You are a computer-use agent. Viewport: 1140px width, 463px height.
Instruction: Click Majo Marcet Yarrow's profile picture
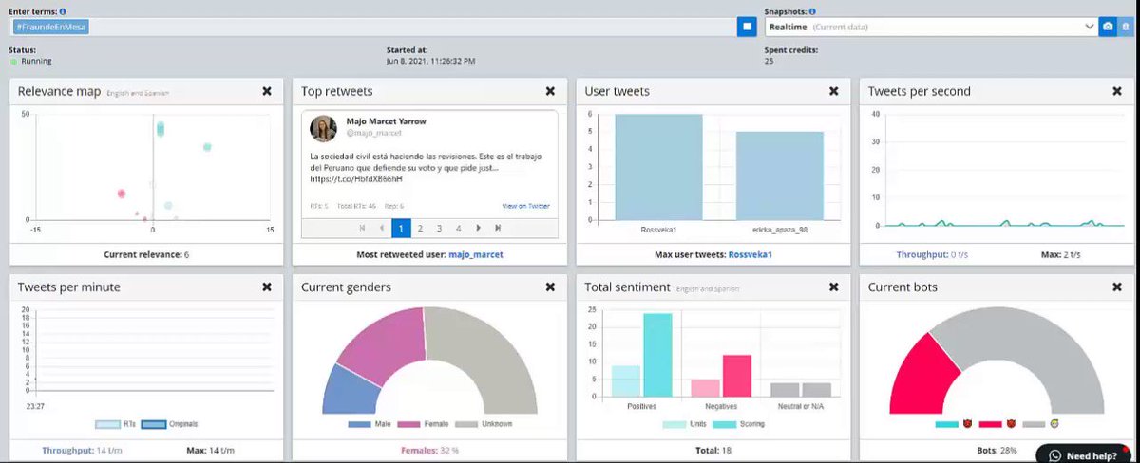[323, 128]
